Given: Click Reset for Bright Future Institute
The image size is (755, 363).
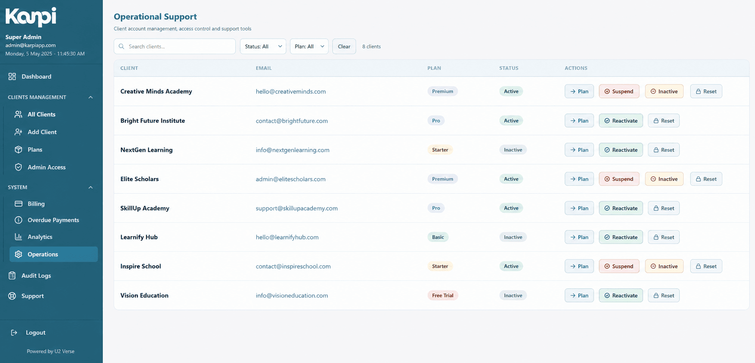Looking at the screenshot, I should tap(664, 121).
